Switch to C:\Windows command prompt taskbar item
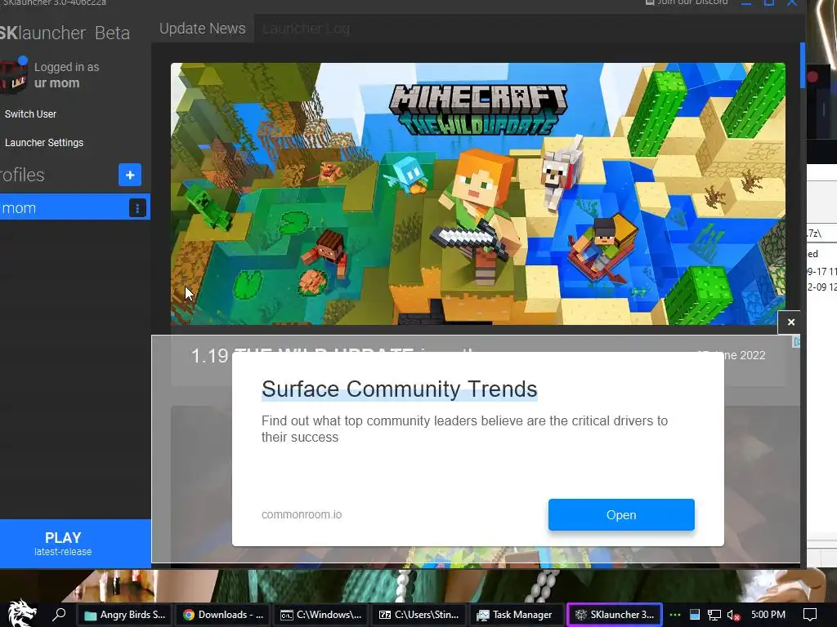837x627 pixels. [321, 615]
